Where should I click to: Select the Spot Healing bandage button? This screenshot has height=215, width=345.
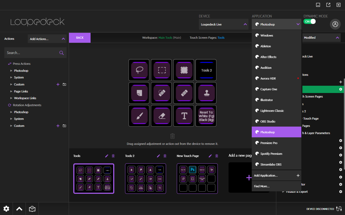(161, 93)
